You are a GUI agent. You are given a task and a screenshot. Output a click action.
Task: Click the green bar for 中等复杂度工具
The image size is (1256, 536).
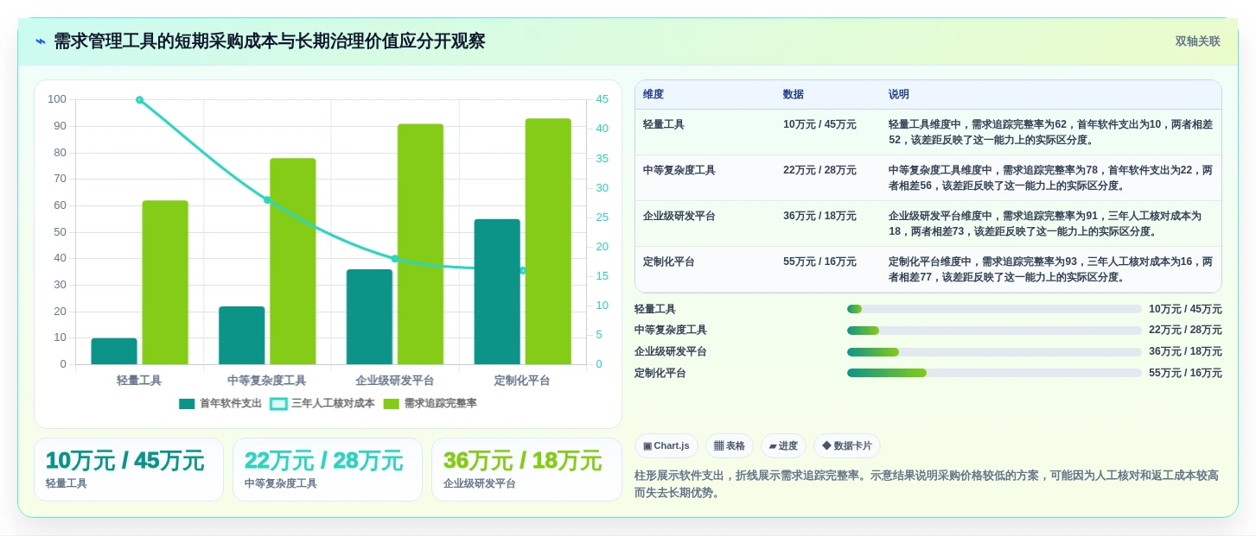coord(293,262)
